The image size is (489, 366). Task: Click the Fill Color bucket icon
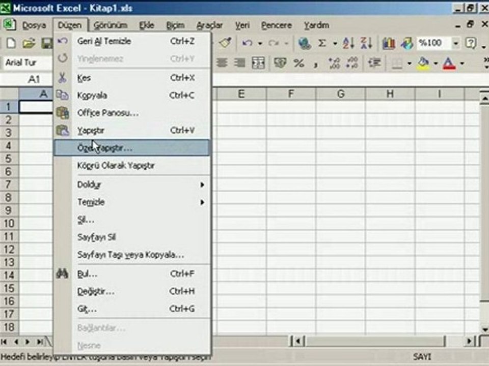tap(423, 64)
